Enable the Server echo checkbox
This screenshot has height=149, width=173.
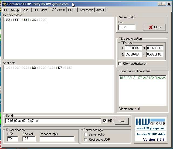point(86,134)
